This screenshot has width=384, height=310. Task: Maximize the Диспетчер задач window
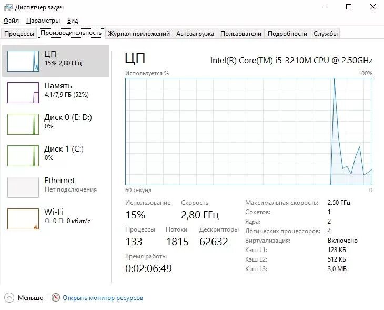(349, 7)
